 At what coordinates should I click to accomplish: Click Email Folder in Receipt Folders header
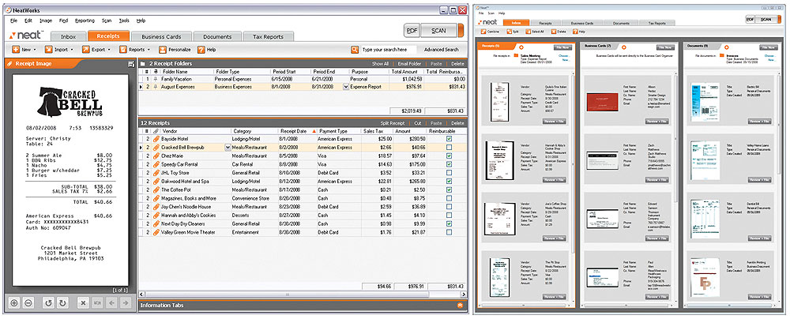408,63
